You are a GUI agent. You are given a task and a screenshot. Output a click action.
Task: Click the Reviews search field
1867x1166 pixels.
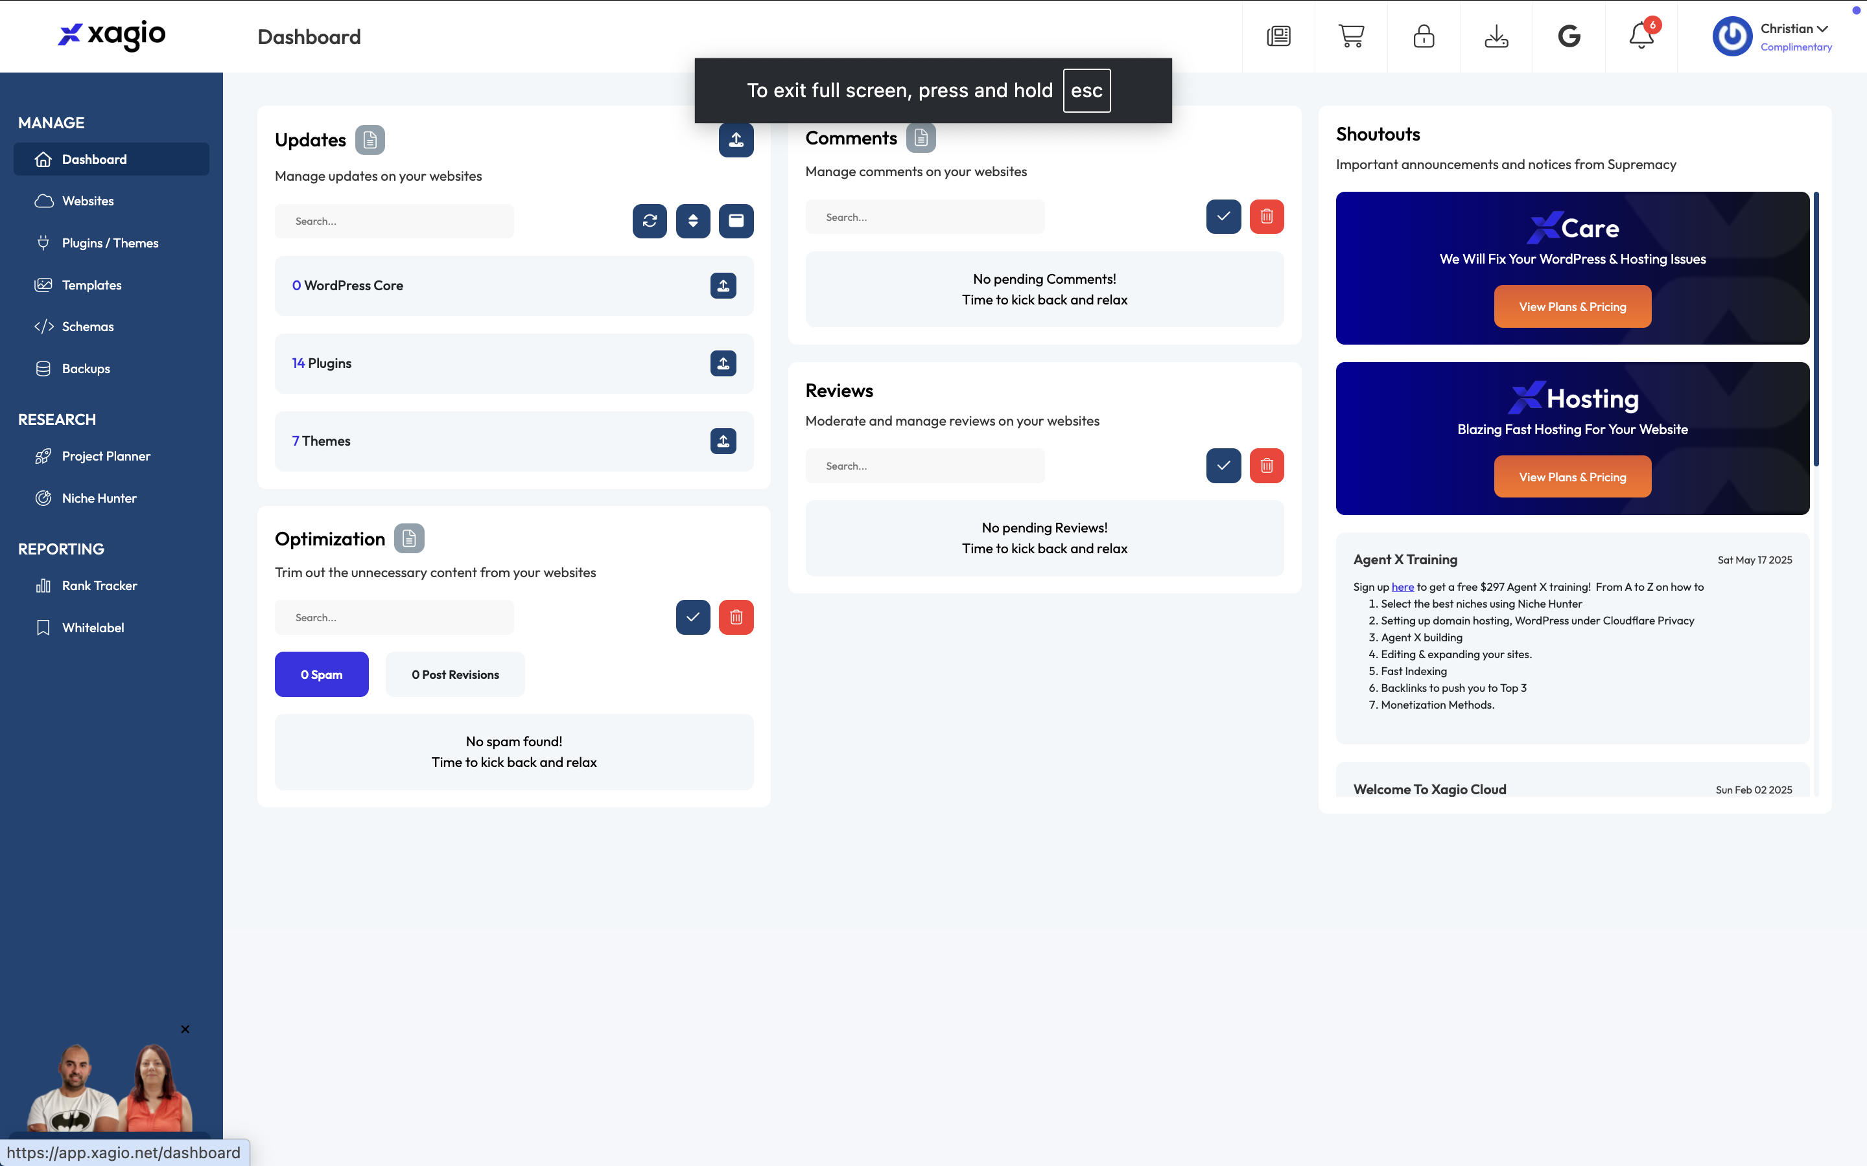pyautogui.click(x=925, y=466)
